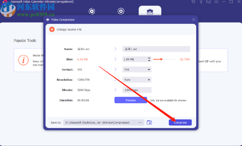This screenshot has height=146, width=242.
Task: Click the 00:00:06 duration value
Action: coord(83,100)
